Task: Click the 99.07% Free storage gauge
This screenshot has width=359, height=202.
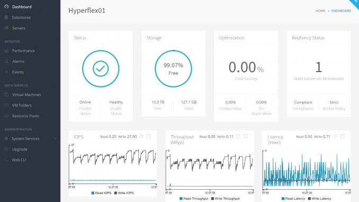Action: 173,69
